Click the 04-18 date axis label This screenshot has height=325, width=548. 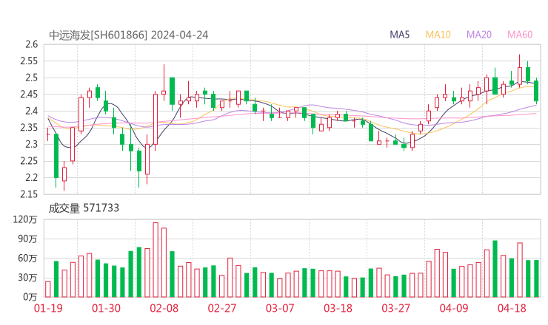coord(512,308)
